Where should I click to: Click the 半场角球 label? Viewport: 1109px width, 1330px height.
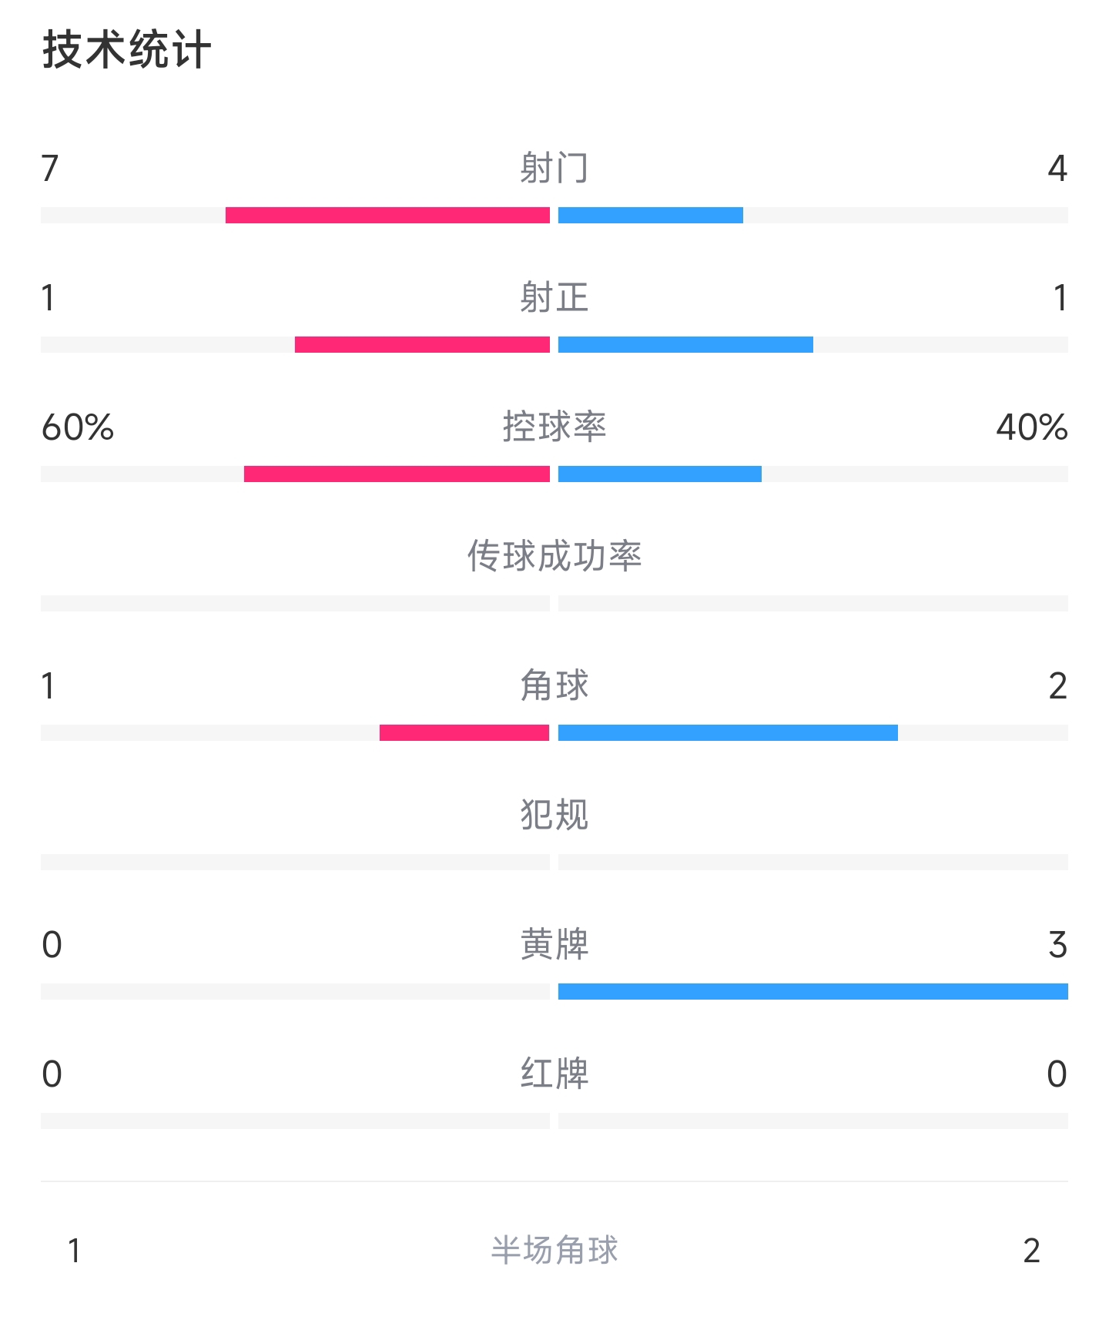[x=554, y=1250]
